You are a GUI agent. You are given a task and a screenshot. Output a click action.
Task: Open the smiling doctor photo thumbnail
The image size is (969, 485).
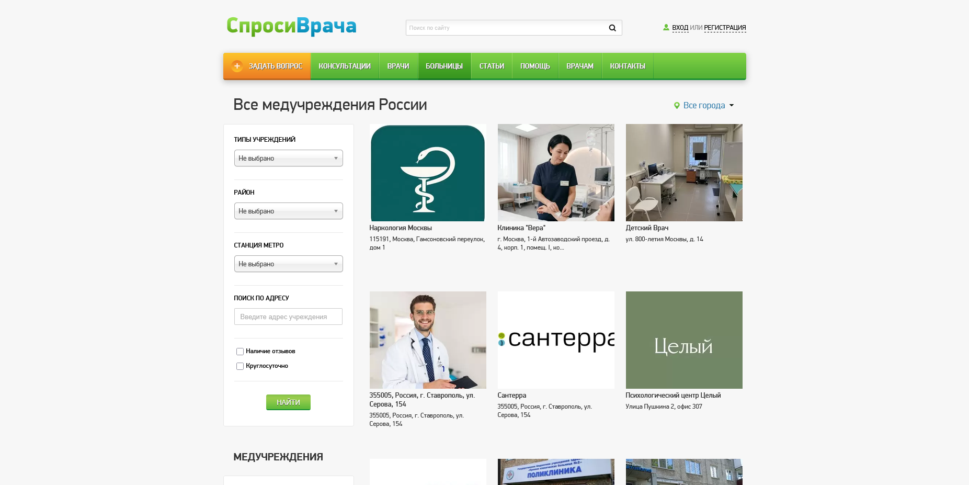(x=428, y=340)
